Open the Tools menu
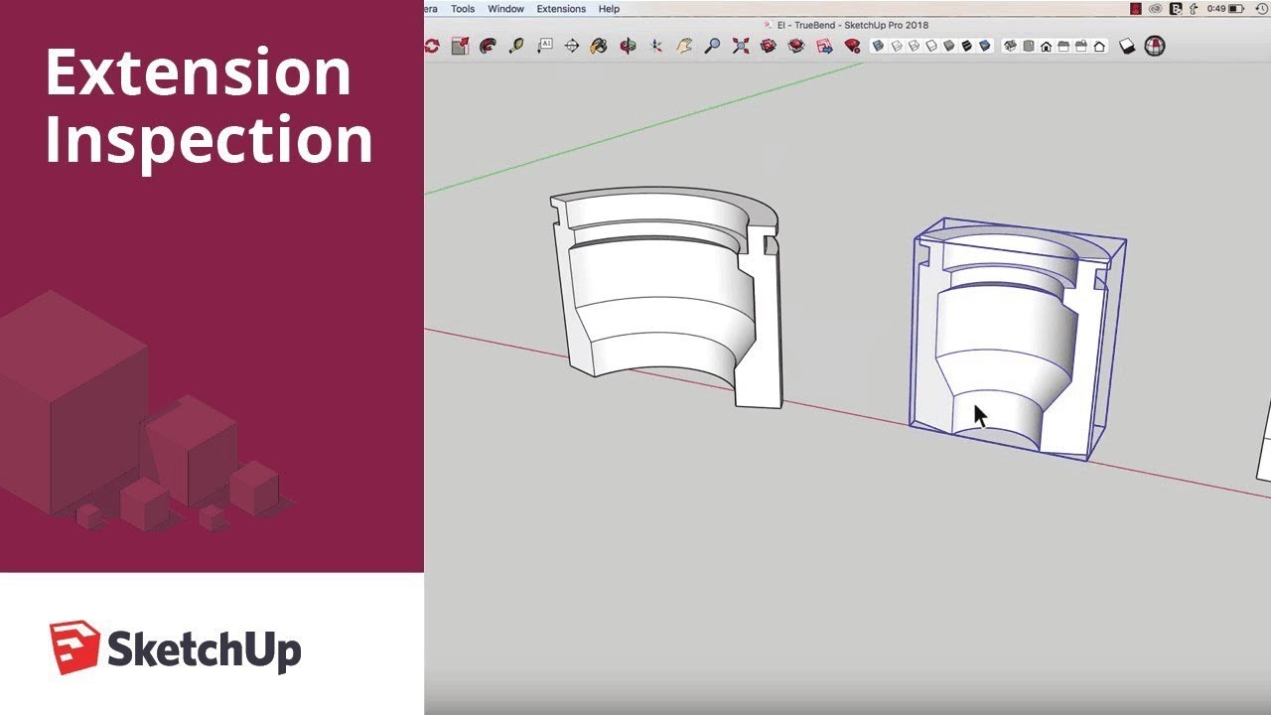Viewport: 1271px width, 715px height. (x=463, y=9)
